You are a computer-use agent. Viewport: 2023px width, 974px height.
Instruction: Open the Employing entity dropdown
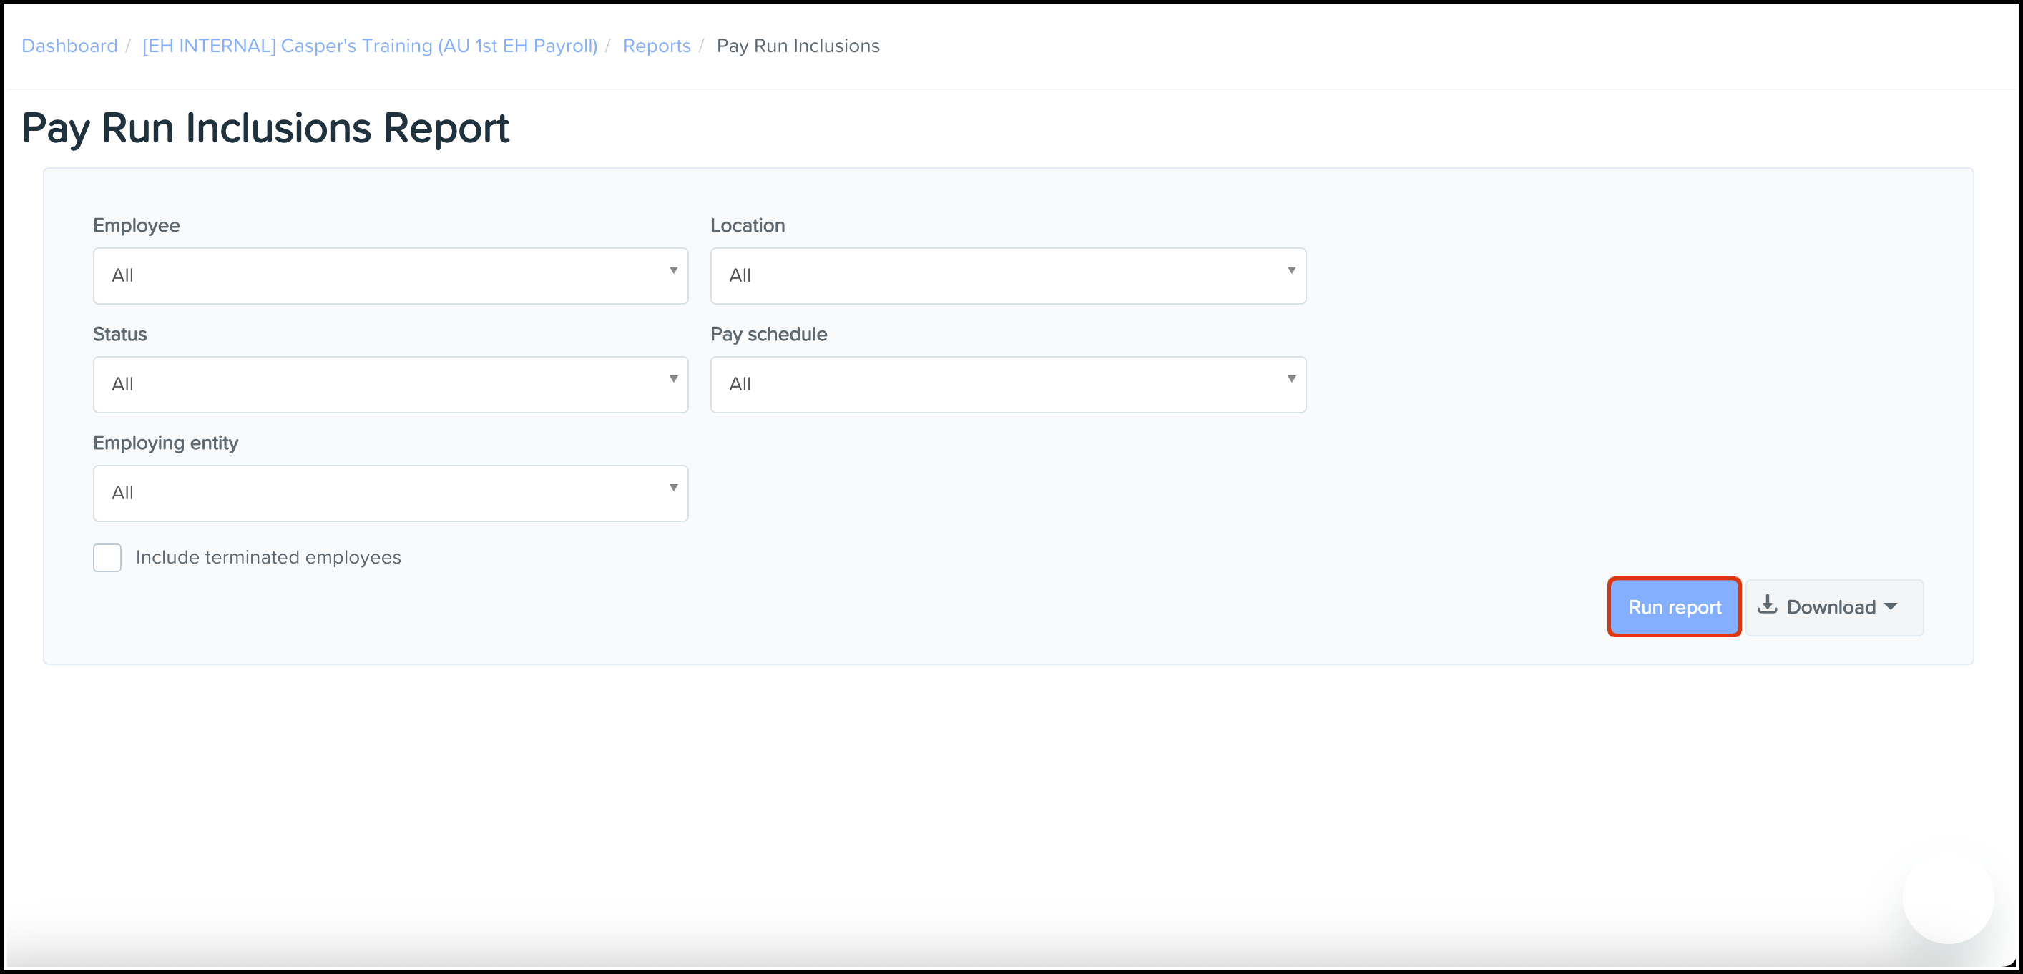point(391,493)
